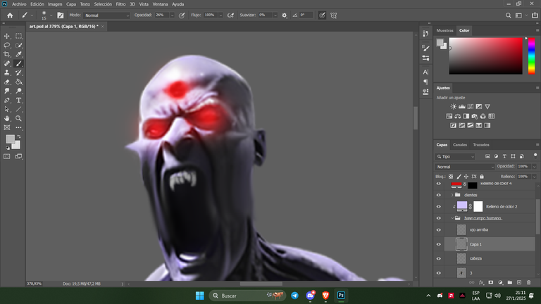Hide the cabeza layer

(x=439, y=258)
